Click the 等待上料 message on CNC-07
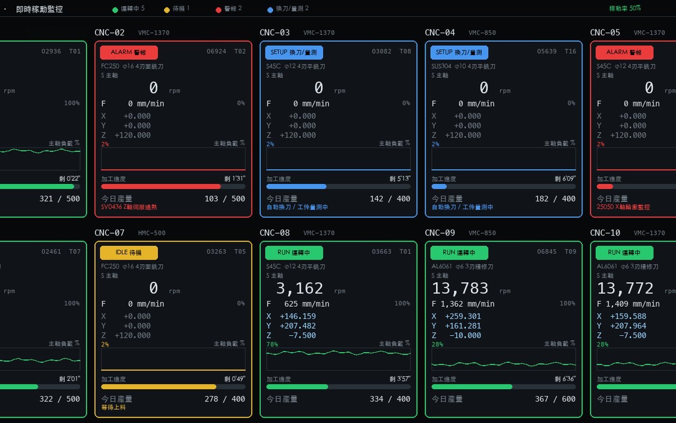This screenshot has width=676, height=423. [x=114, y=408]
